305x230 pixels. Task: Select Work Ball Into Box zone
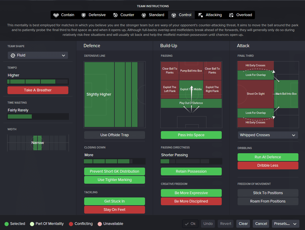click(x=286, y=94)
